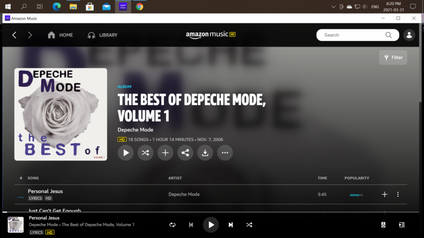Open the Library section
This screenshot has height=238, width=424.
tap(103, 35)
